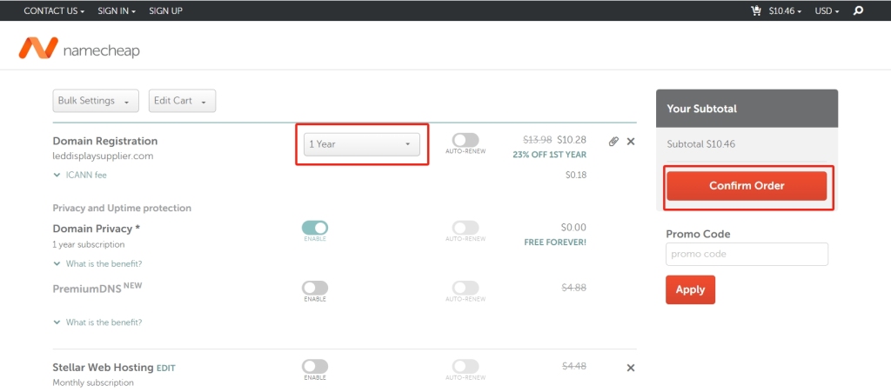Remove Stellar Web Hosting with the X icon
The width and height of the screenshot is (891, 392).
[x=630, y=368]
